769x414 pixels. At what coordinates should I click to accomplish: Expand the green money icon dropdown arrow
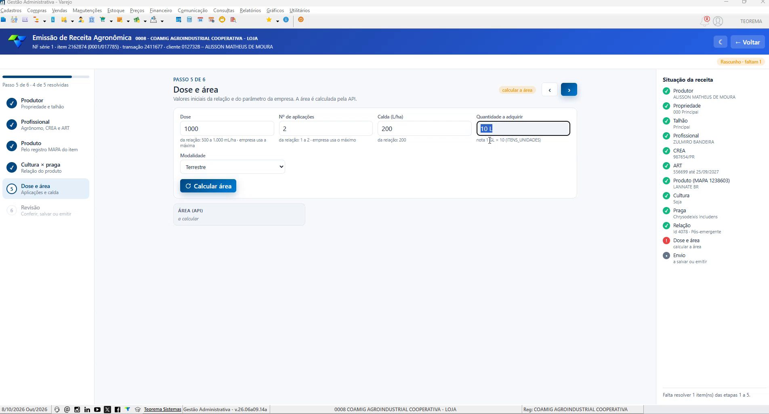pos(145,21)
